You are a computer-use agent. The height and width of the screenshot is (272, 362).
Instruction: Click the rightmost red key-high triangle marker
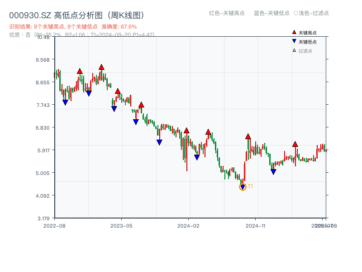[x=295, y=144]
